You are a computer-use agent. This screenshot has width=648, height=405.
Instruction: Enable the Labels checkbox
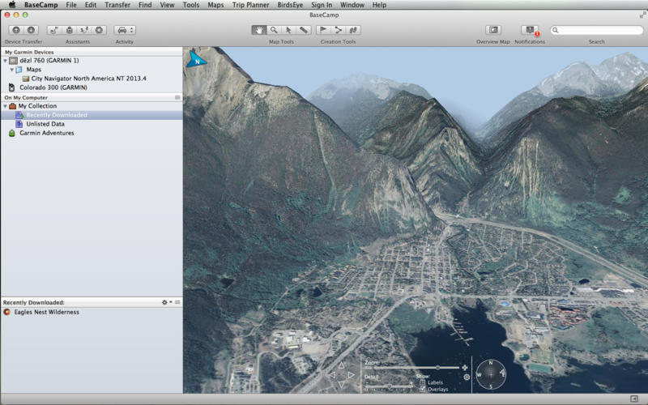tap(423, 382)
